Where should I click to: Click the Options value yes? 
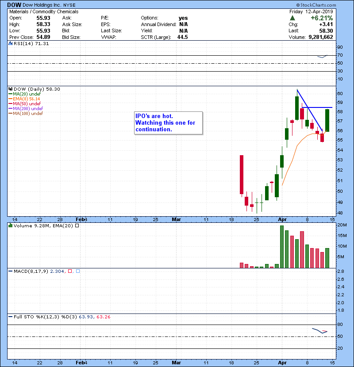[x=183, y=18]
